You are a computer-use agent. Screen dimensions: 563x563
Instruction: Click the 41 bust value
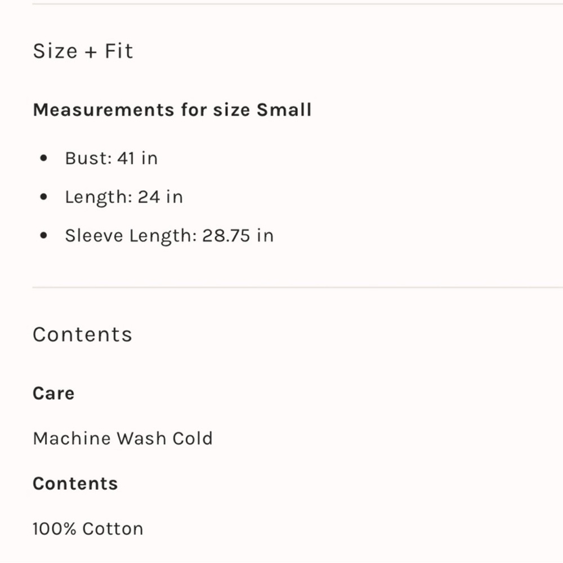point(126,159)
